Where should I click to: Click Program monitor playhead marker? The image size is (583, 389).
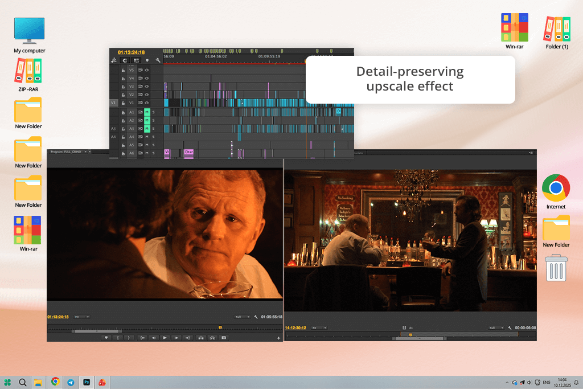pos(220,327)
